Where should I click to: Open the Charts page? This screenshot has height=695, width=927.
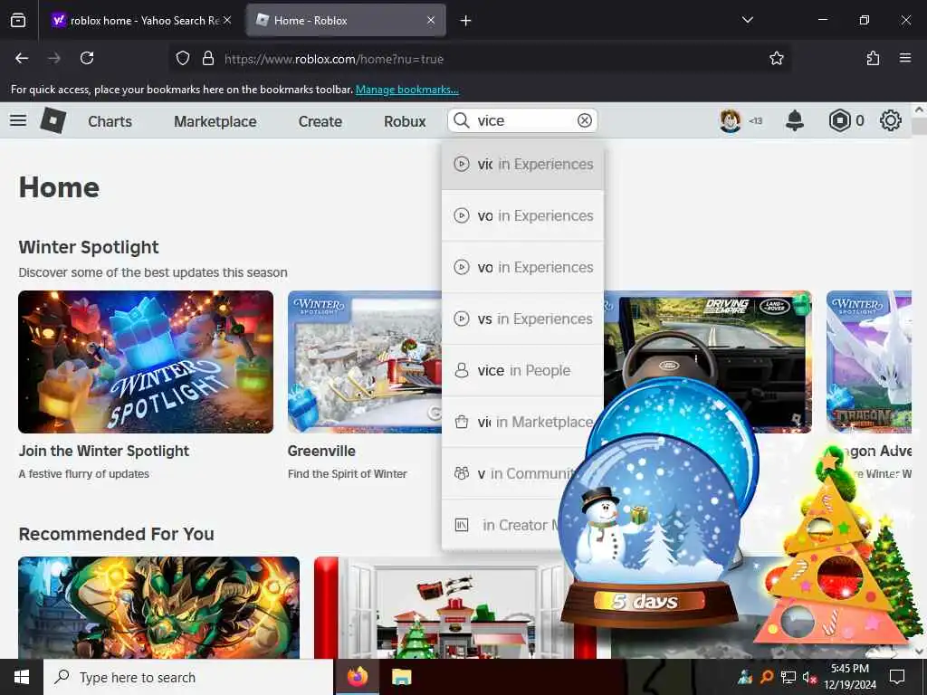point(110,121)
